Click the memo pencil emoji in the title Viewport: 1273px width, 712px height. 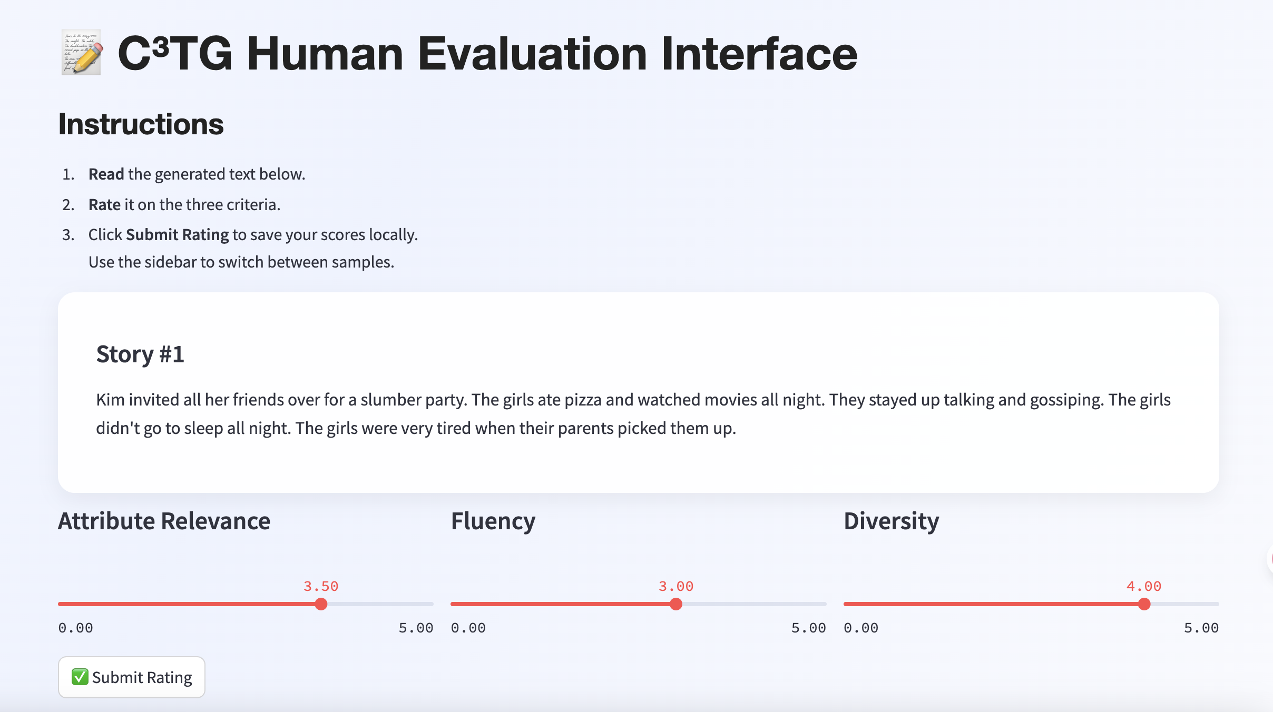click(81, 53)
